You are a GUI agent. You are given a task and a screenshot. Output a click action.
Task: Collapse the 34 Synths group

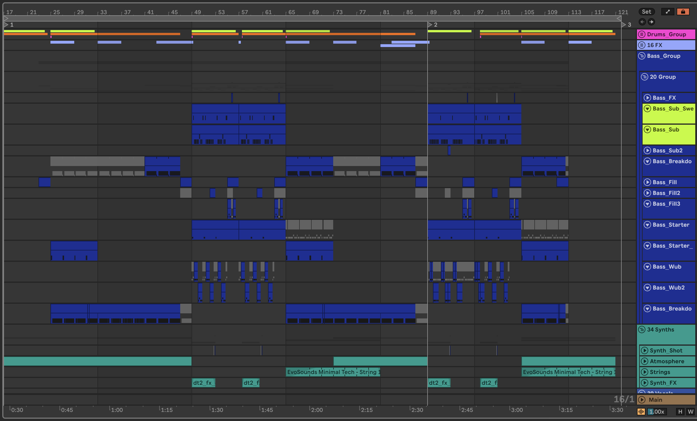tap(642, 329)
